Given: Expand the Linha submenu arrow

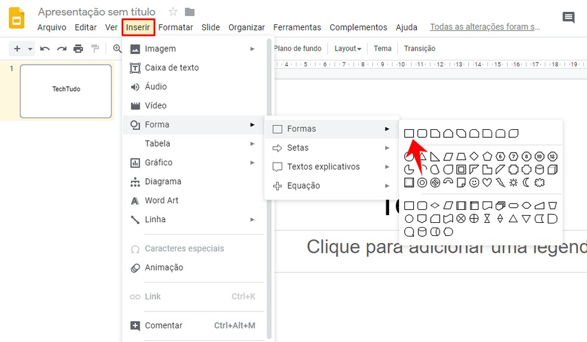Looking at the screenshot, I should 252,219.
